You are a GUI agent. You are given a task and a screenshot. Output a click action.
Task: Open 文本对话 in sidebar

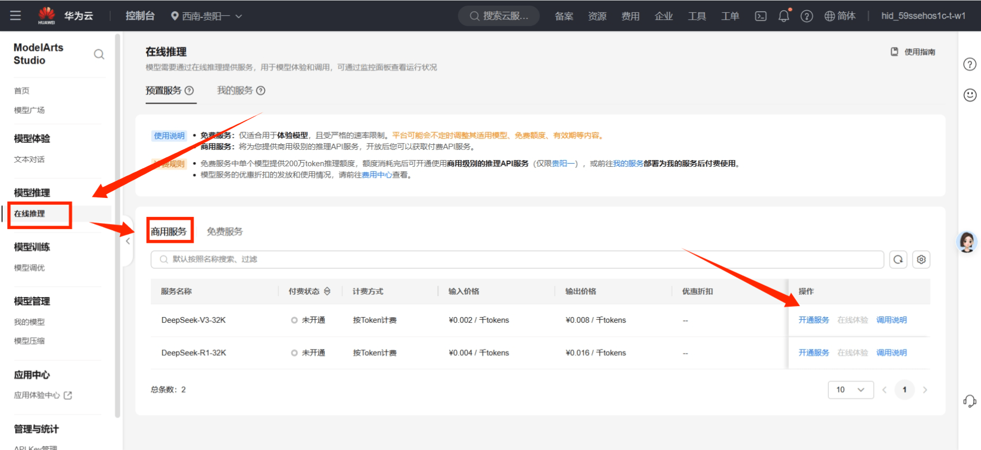tap(29, 160)
